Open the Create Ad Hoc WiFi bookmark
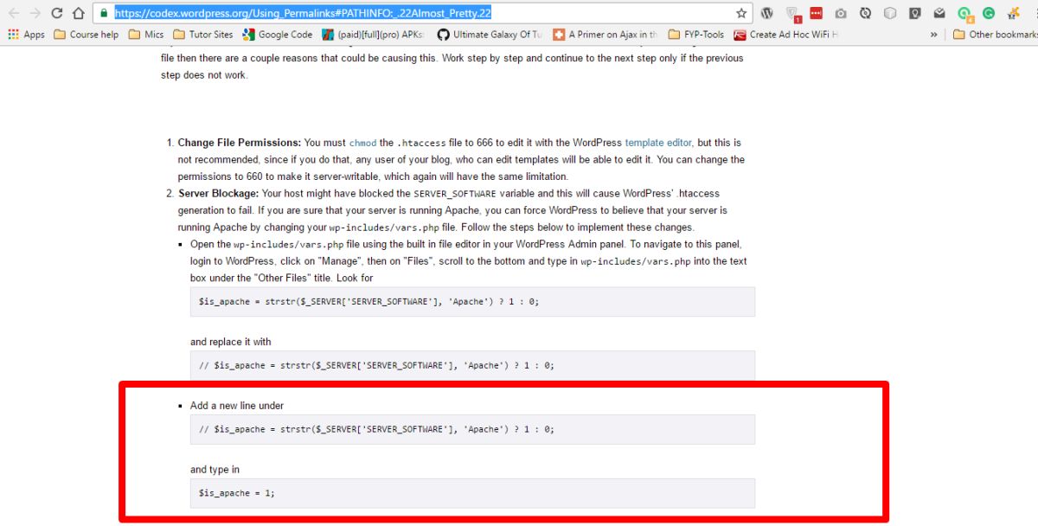This screenshot has width=1038, height=526. pos(786,35)
